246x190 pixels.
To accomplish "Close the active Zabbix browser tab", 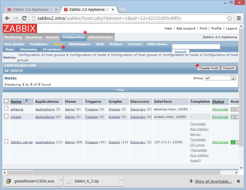I will 112,10.
